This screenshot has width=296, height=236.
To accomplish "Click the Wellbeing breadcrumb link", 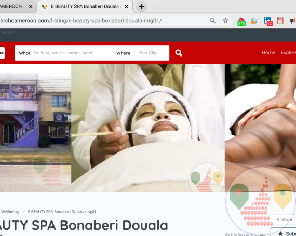I will click(10, 212).
